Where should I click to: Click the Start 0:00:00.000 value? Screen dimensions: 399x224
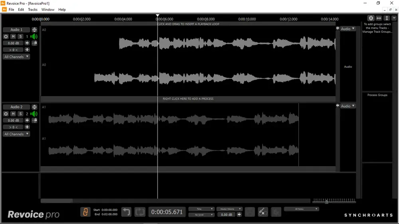click(x=109, y=210)
